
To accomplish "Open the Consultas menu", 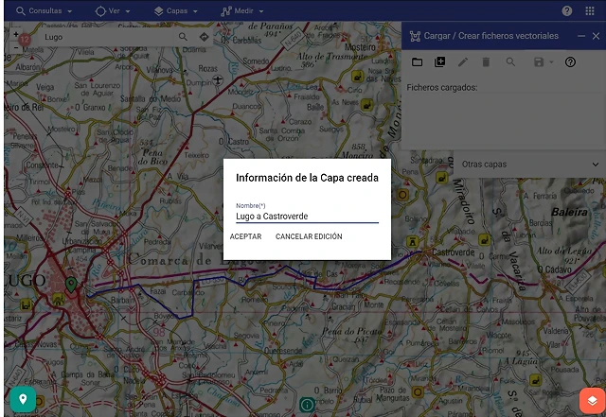I will coord(45,10).
